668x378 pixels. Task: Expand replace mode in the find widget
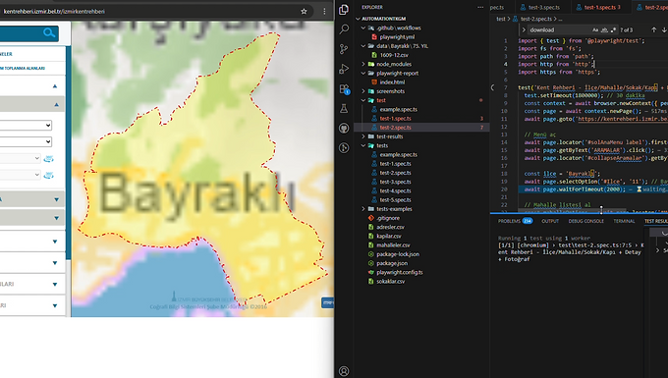click(x=524, y=29)
